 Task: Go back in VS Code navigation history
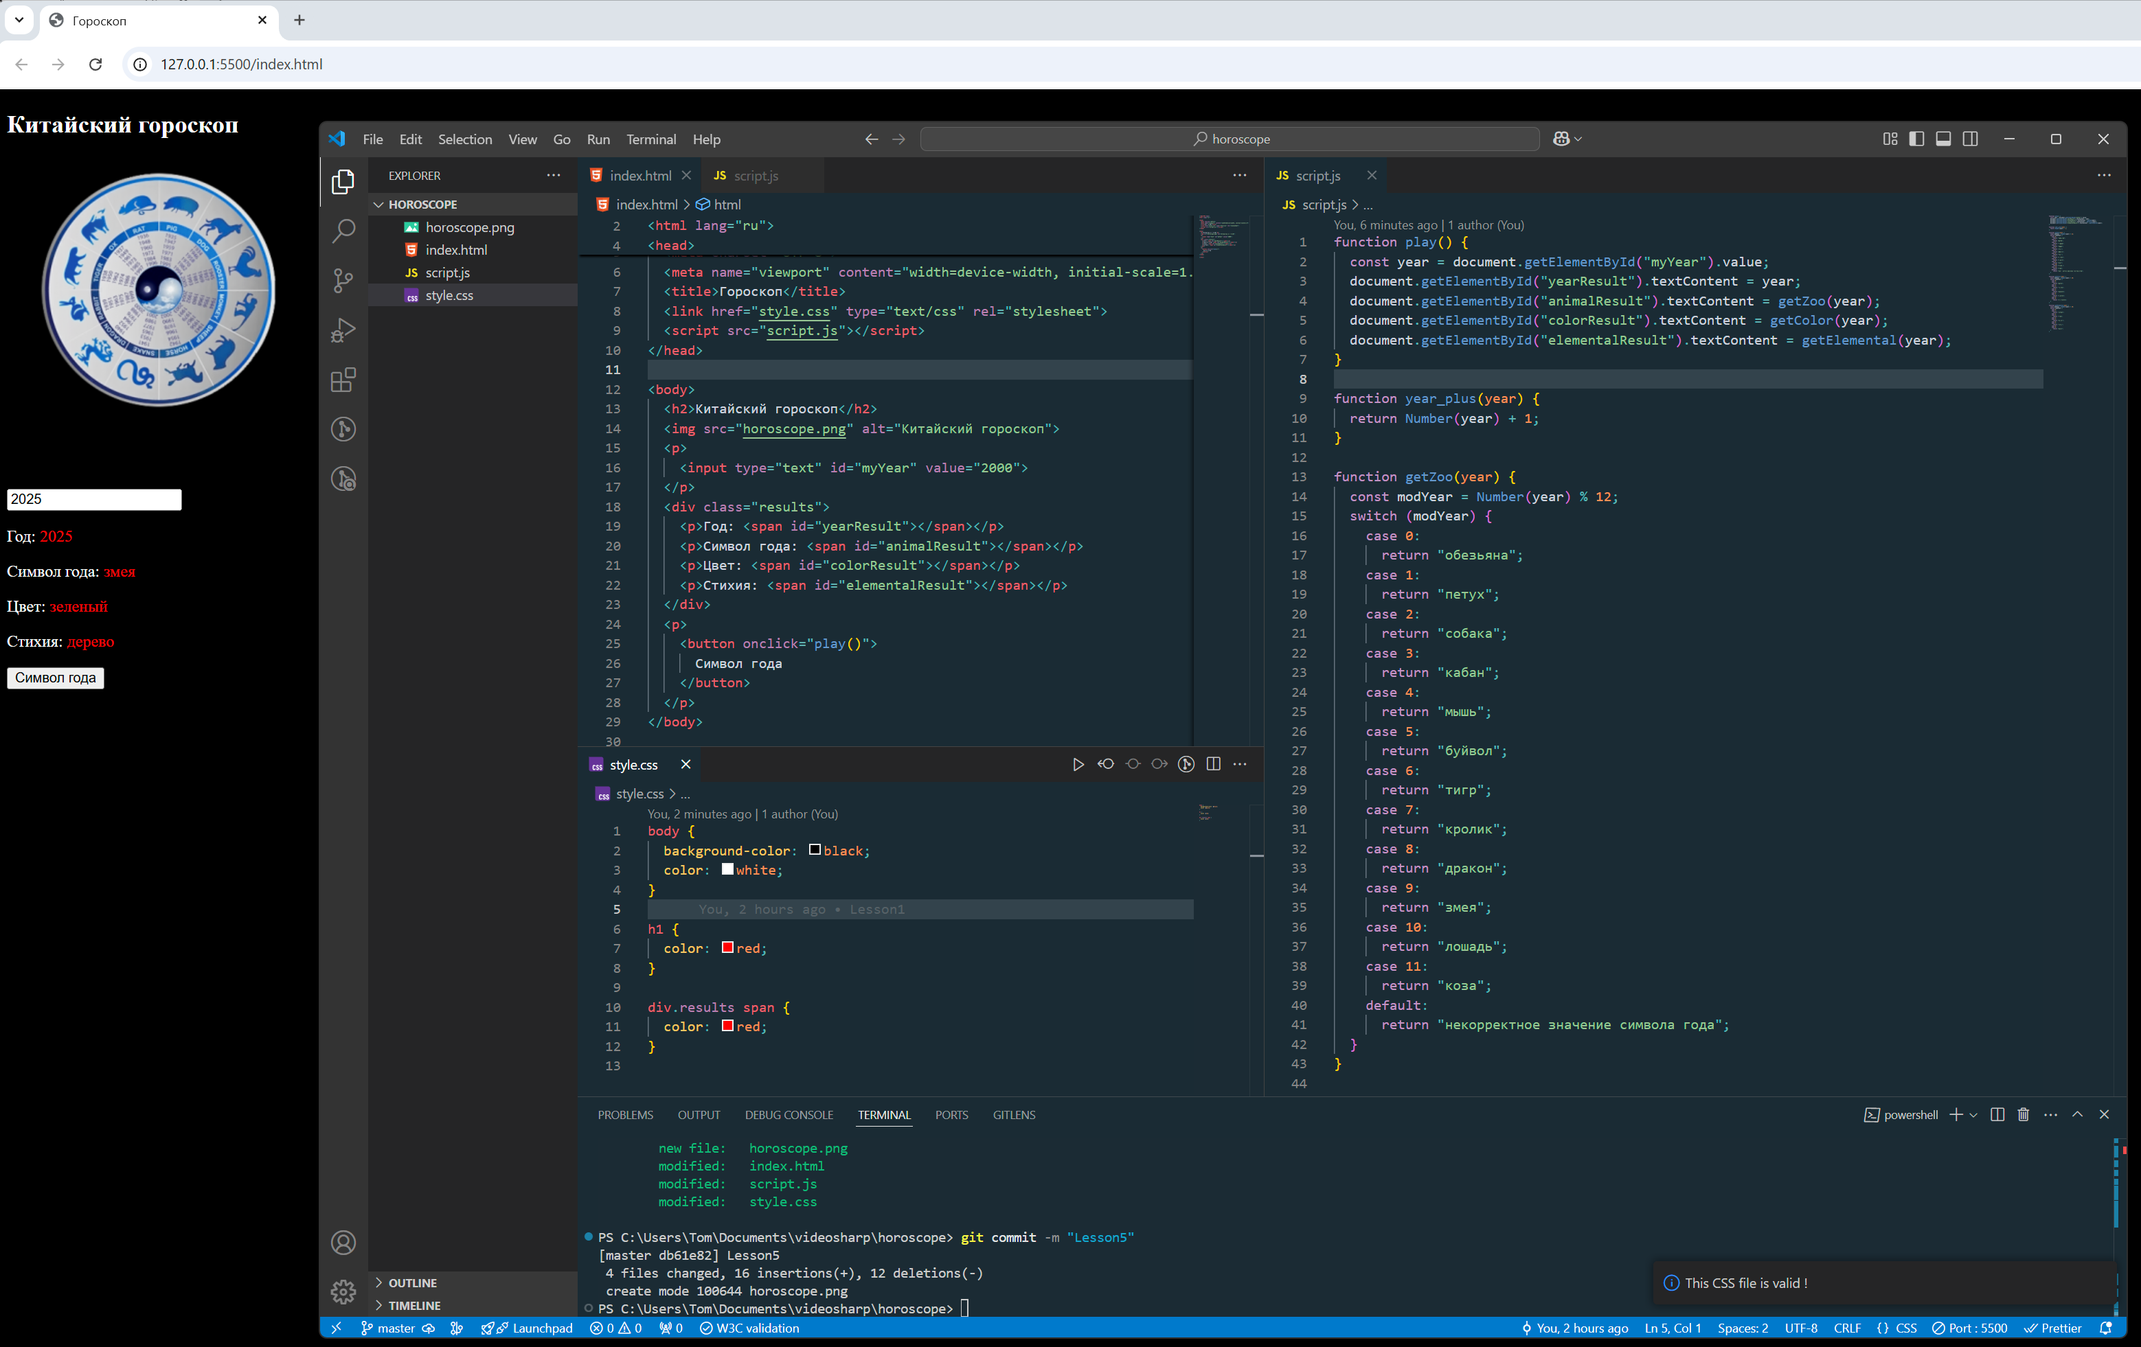[872, 139]
